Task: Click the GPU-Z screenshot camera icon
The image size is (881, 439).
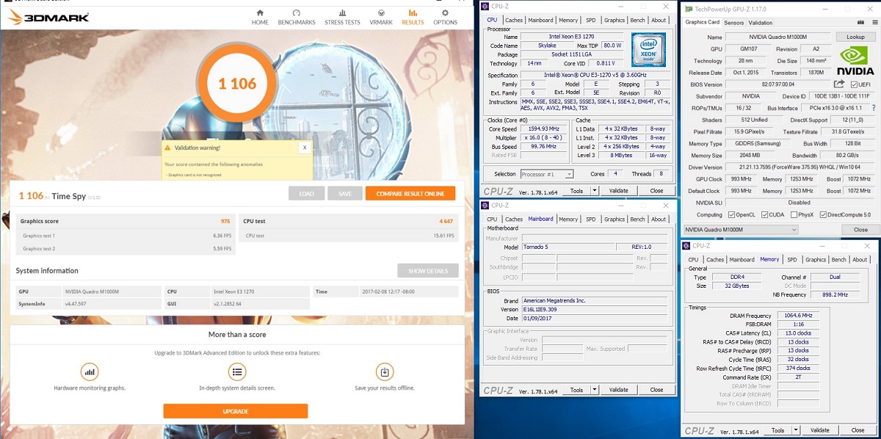Action: pyautogui.click(x=860, y=22)
